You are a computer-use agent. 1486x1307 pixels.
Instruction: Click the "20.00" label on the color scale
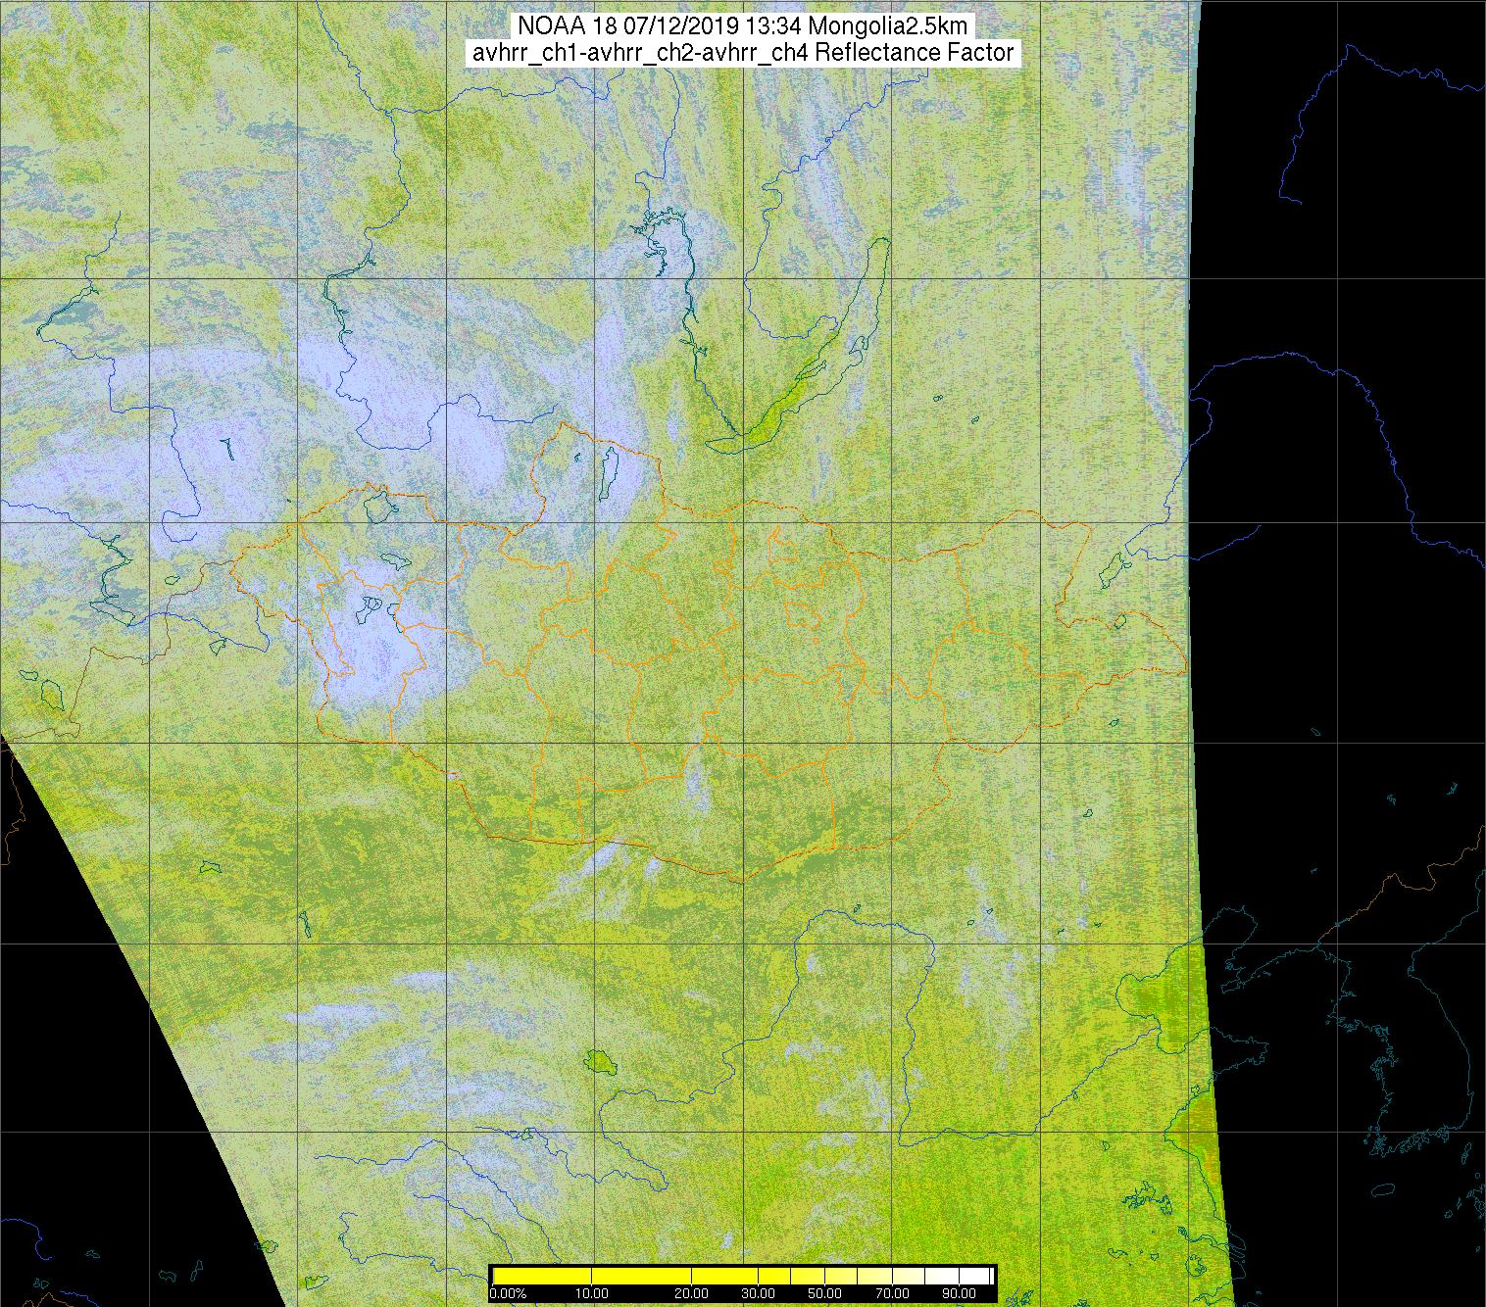[x=691, y=1293]
